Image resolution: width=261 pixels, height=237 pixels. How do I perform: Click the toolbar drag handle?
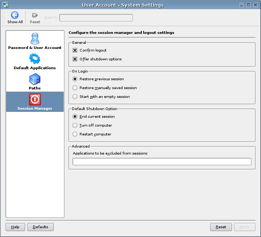tap(3, 17)
